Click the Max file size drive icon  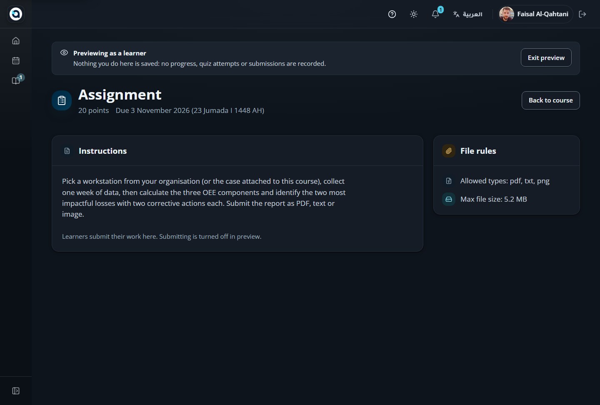click(449, 199)
